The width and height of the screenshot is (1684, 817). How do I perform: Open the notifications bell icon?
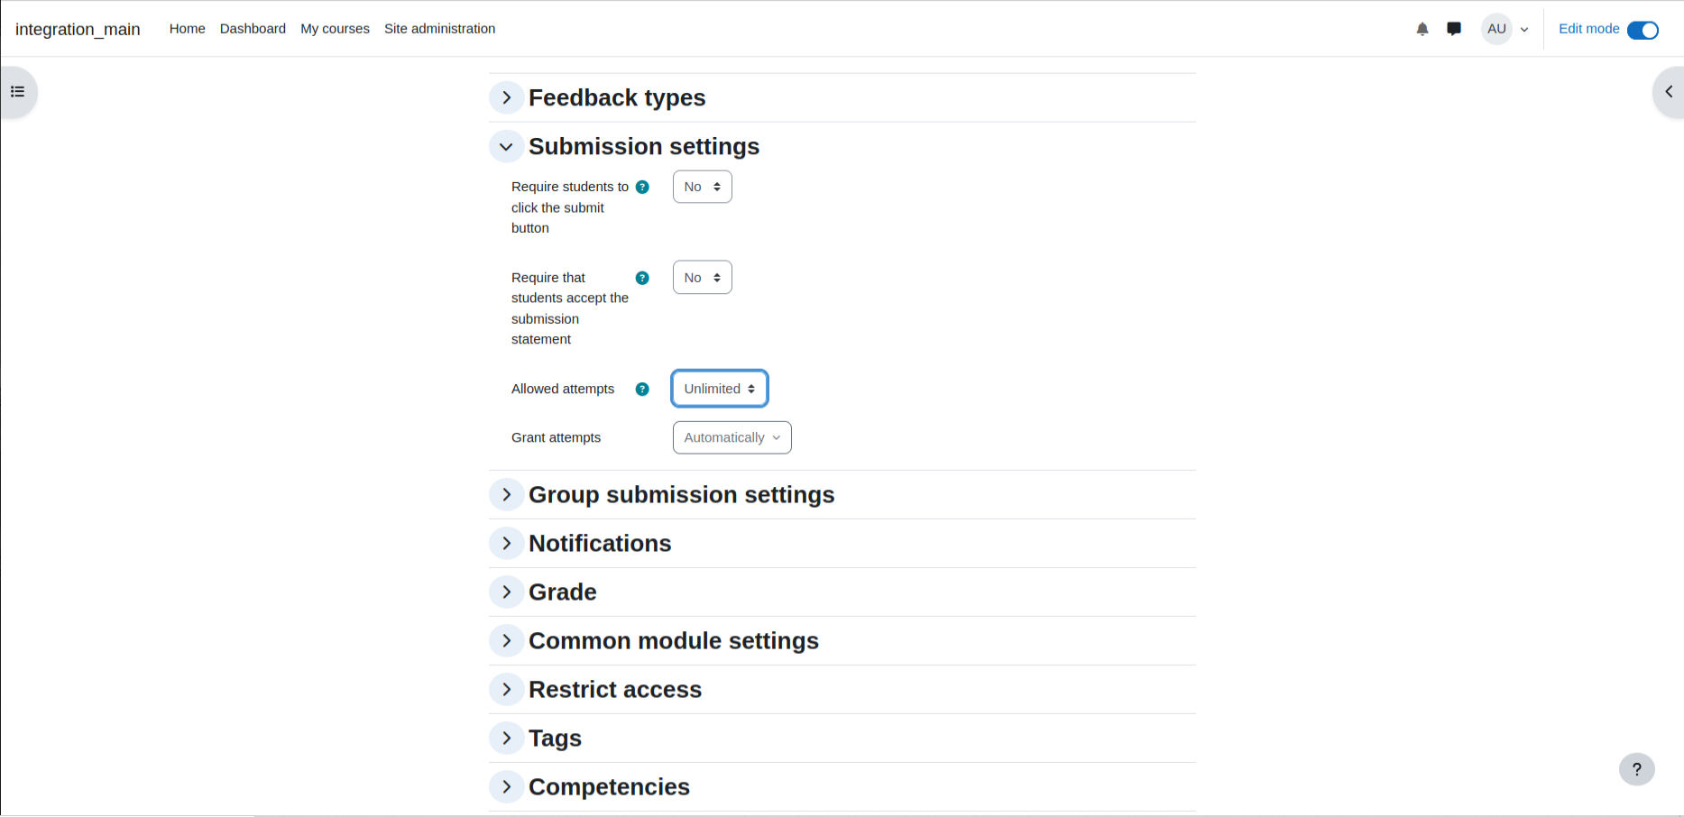(x=1422, y=29)
